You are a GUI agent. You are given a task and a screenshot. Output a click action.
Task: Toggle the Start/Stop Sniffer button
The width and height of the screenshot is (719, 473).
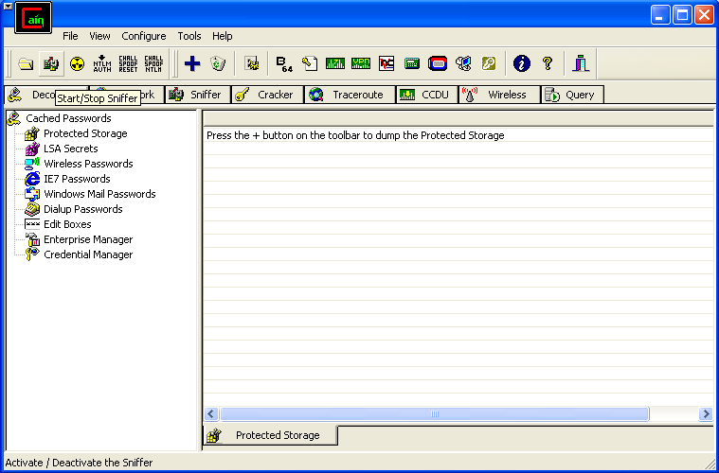click(x=51, y=63)
